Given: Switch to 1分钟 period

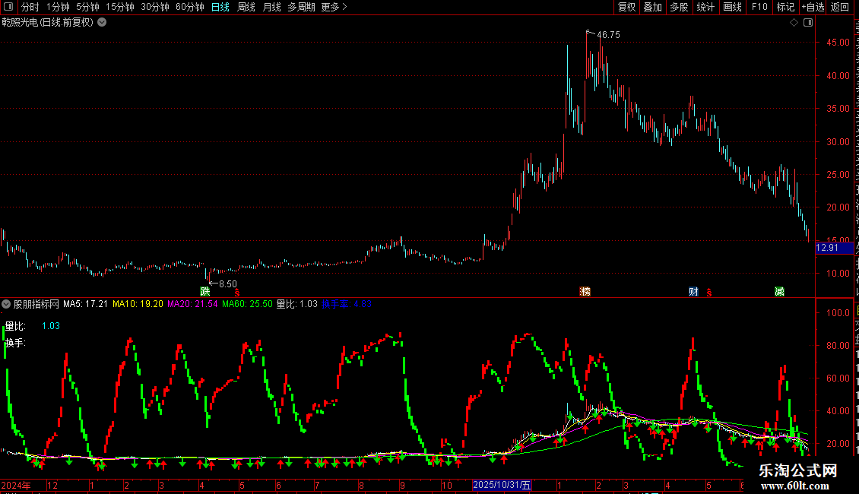Looking at the screenshot, I should click(58, 7).
